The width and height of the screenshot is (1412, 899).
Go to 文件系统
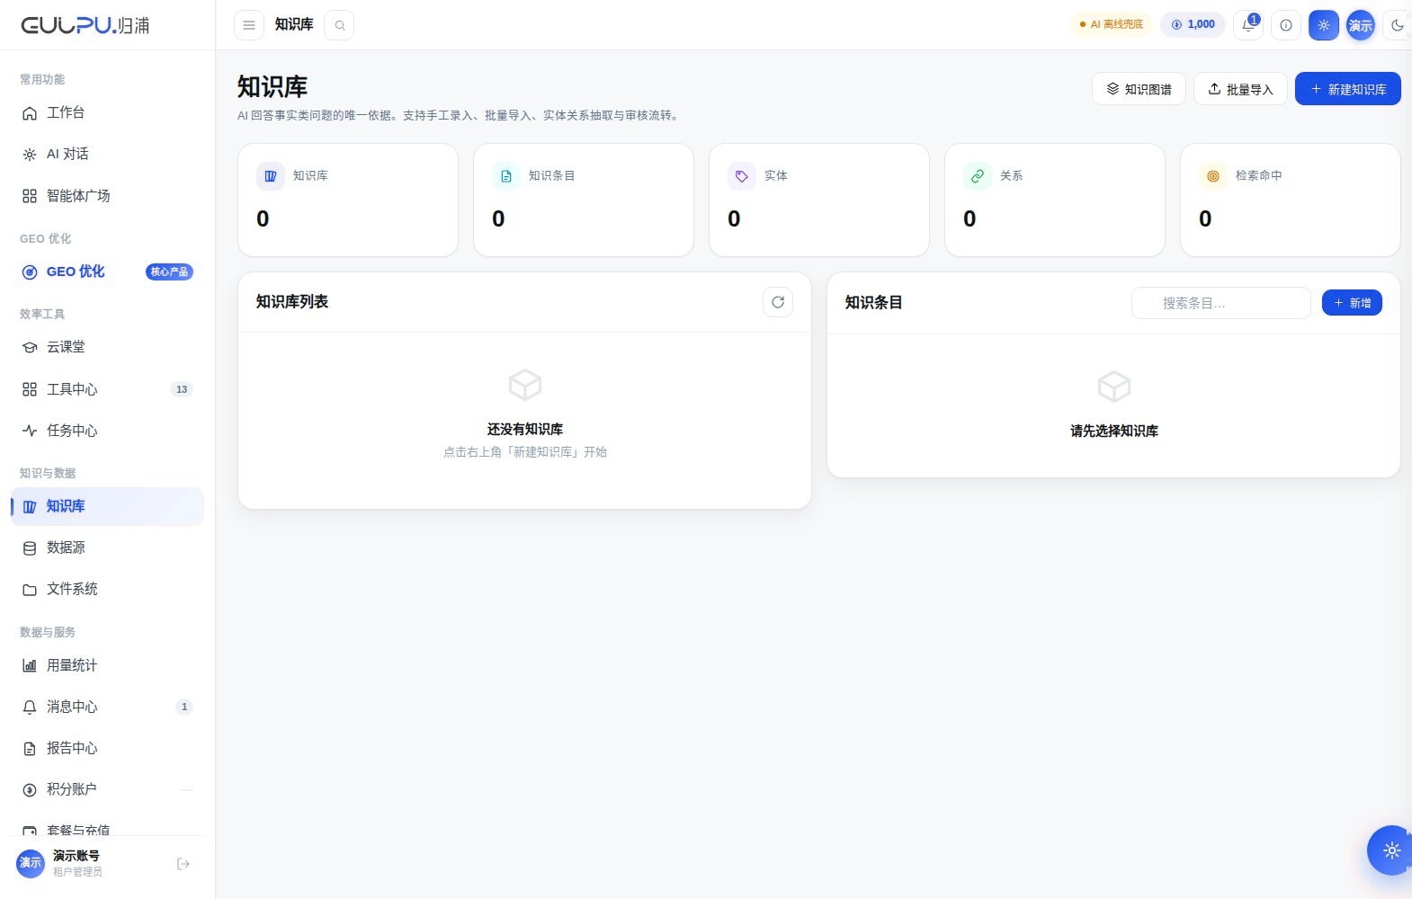[x=108, y=589]
